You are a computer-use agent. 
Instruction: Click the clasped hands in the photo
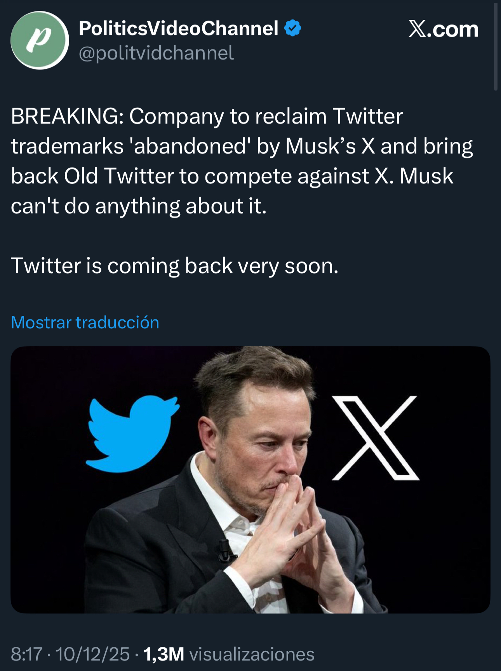tap(295, 521)
